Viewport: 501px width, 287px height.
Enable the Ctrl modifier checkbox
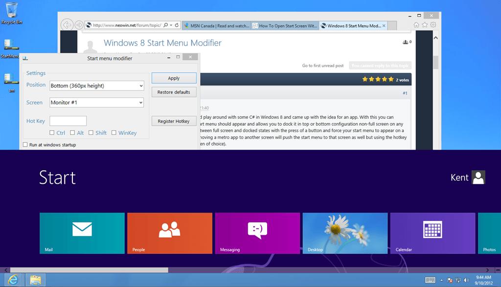[52, 132]
